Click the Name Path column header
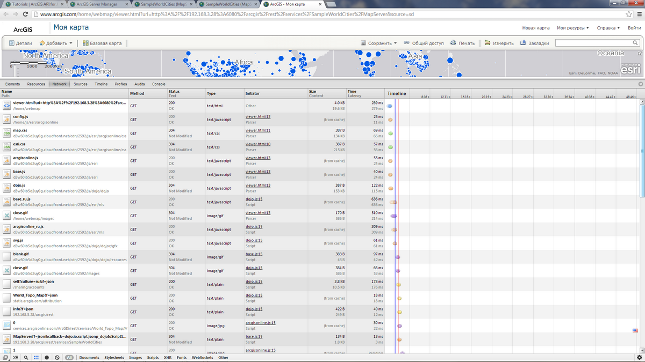 coord(64,93)
